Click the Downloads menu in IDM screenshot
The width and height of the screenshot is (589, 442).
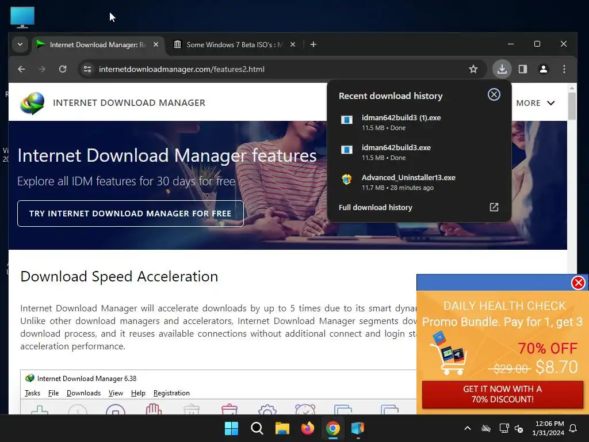83,393
